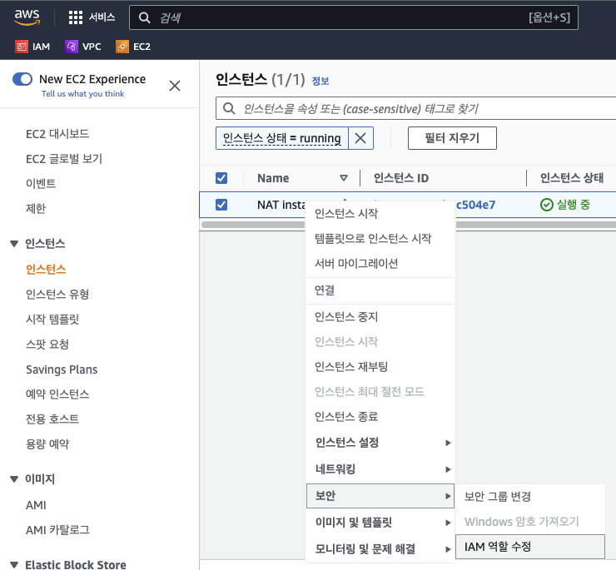Image resolution: width=616 pixels, height=570 pixels.
Task: Open 시작 템플릿 in the sidebar
Action: [x=52, y=319]
